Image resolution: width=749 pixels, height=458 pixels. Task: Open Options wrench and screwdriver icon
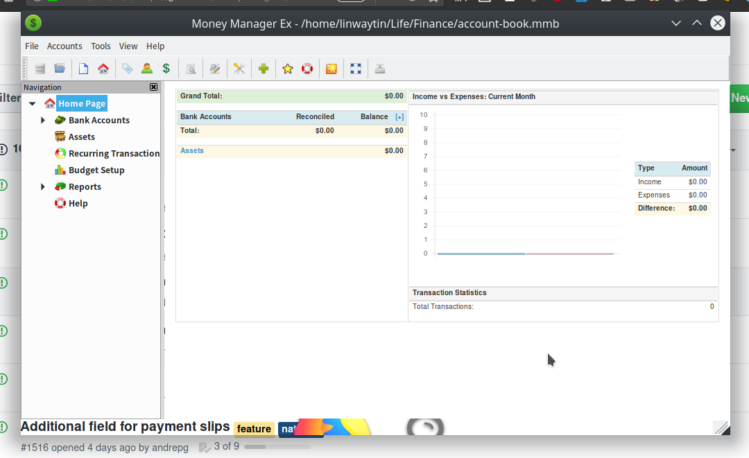[239, 69]
